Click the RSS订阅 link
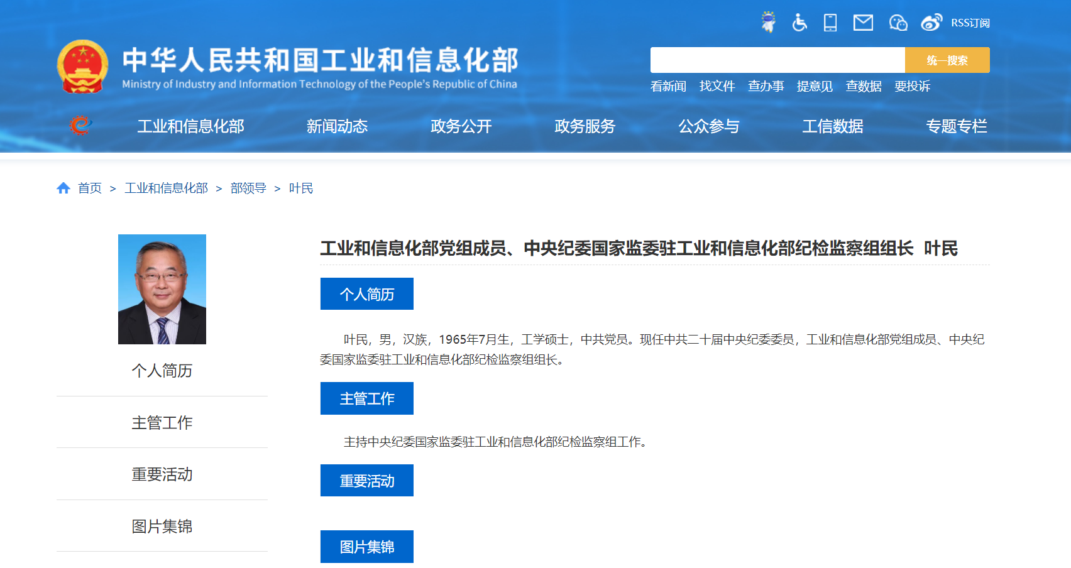The width and height of the screenshot is (1071, 568). (x=970, y=23)
